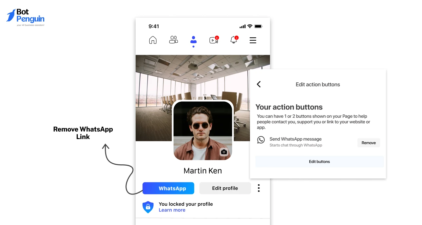Click Edit profile
The height and width of the screenshot is (225, 422).
tap(225, 188)
